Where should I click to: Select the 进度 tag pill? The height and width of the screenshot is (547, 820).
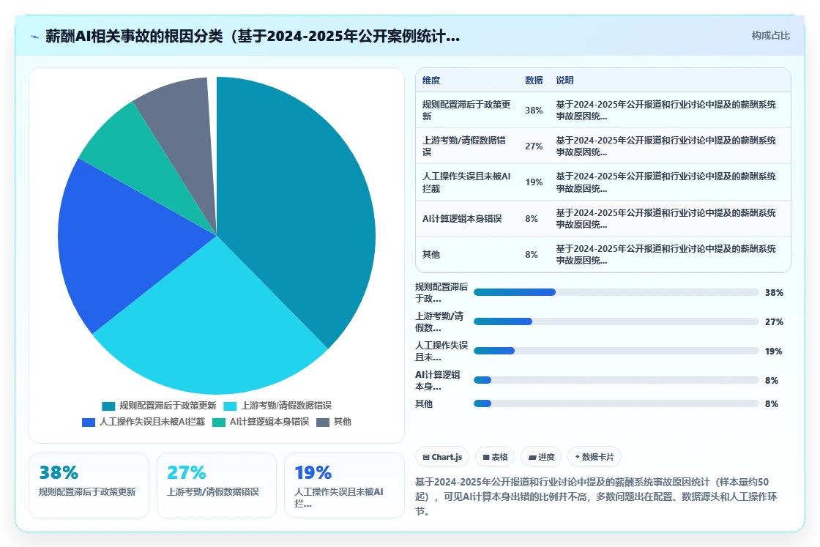[541, 457]
